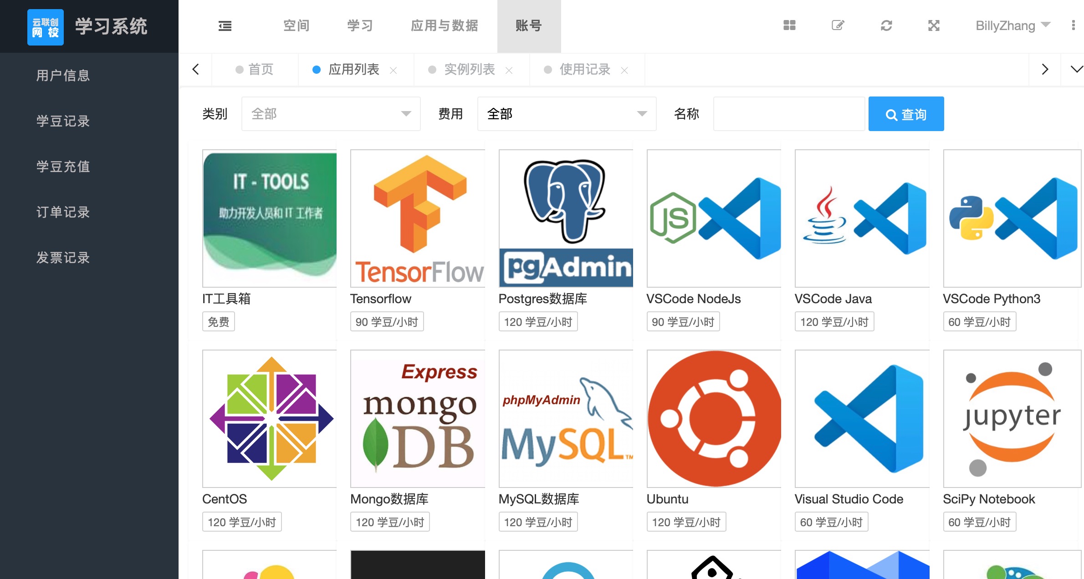Click the VSCode Java app name
The width and height of the screenshot is (1084, 579).
(833, 299)
